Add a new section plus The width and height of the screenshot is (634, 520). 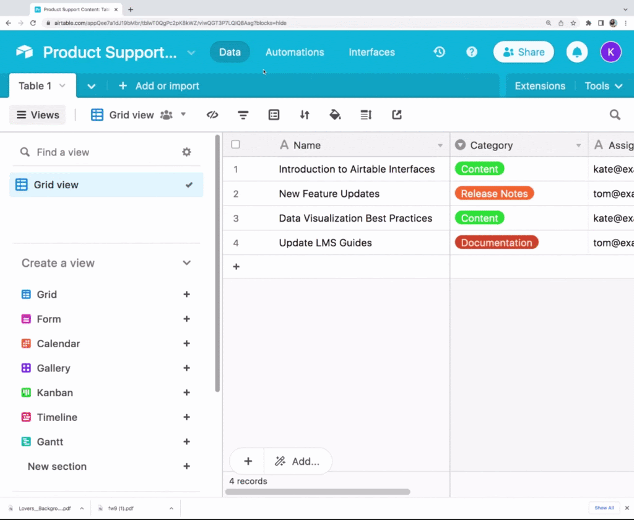point(186,466)
